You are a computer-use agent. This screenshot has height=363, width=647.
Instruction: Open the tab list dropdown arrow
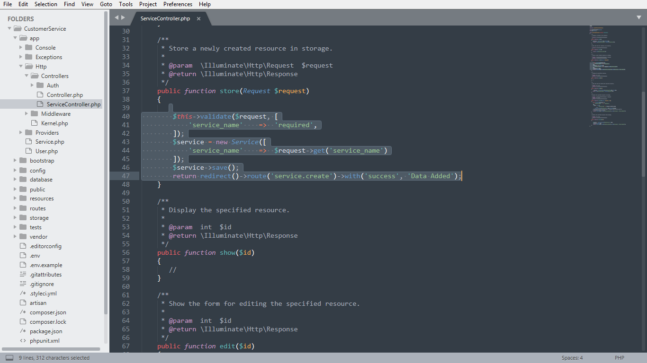click(639, 17)
